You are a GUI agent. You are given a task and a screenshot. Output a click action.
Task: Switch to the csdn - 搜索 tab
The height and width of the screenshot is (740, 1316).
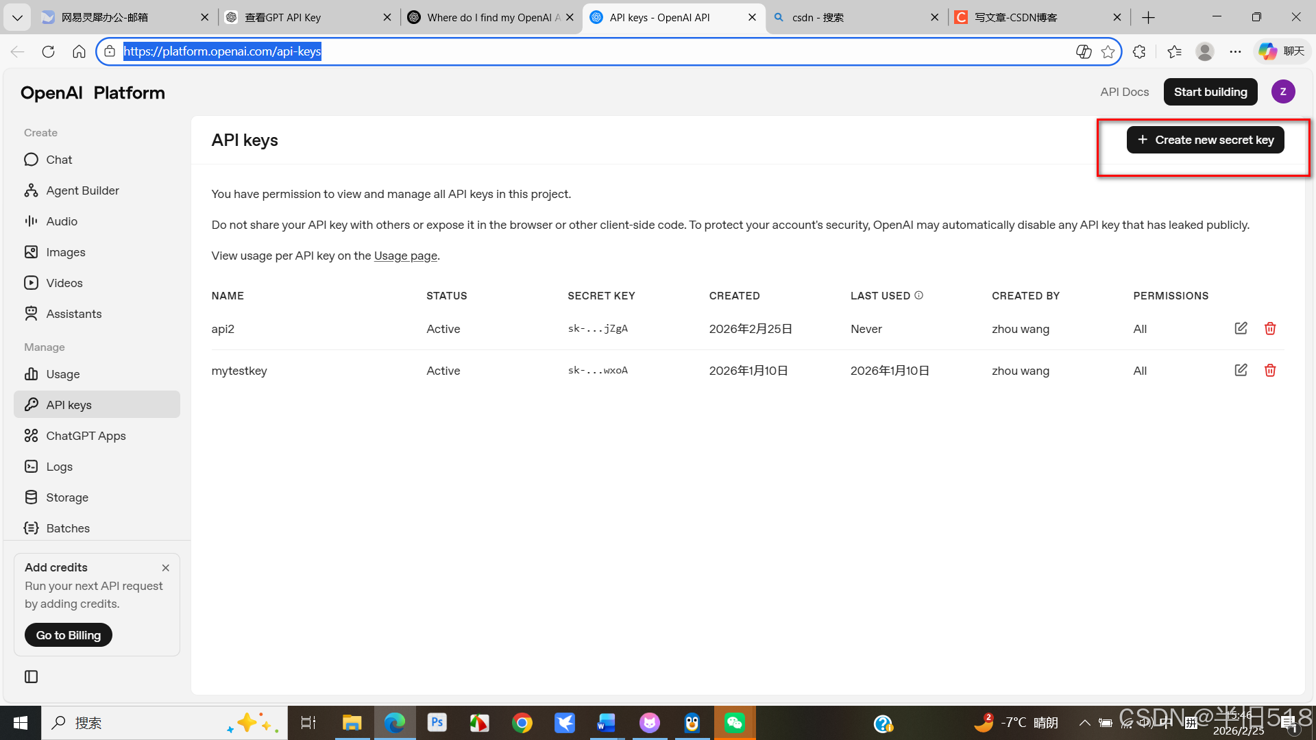coord(856,17)
